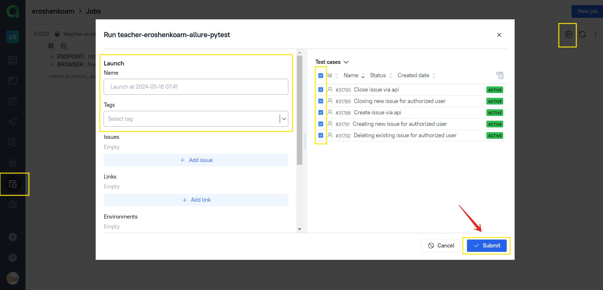This screenshot has width=603, height=290.
Task: Open the Defects bug sidebar icon
Action: tap(13, 163)
